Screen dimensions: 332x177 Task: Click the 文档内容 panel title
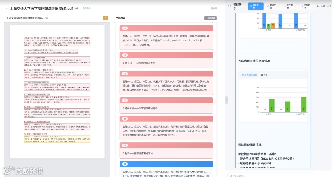click(x=121, y=18)
